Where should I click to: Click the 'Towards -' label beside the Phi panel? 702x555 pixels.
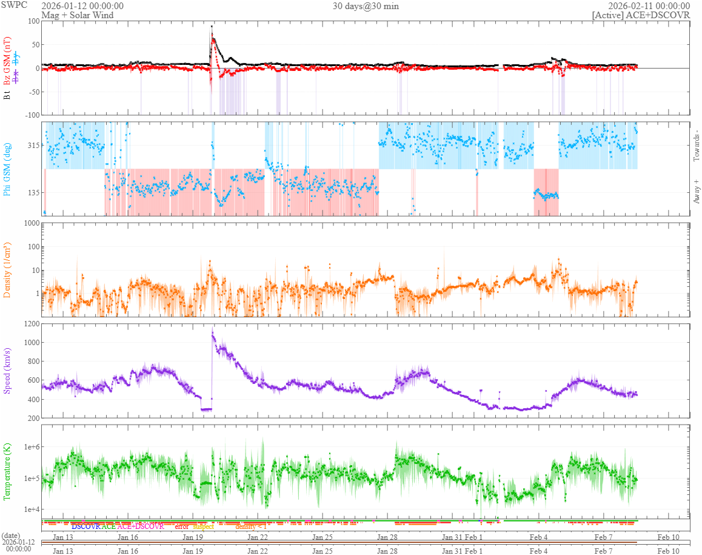[696, 146]
